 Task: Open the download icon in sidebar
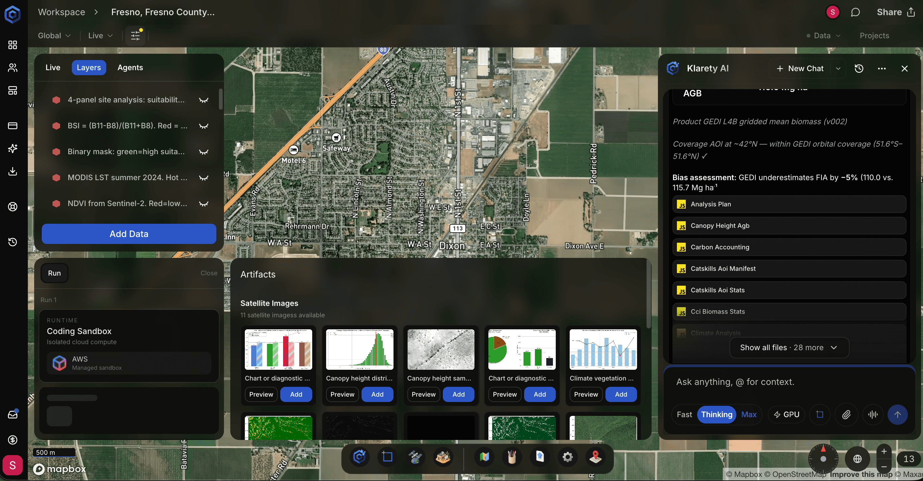pyautogui.click(x=13, y=171)
